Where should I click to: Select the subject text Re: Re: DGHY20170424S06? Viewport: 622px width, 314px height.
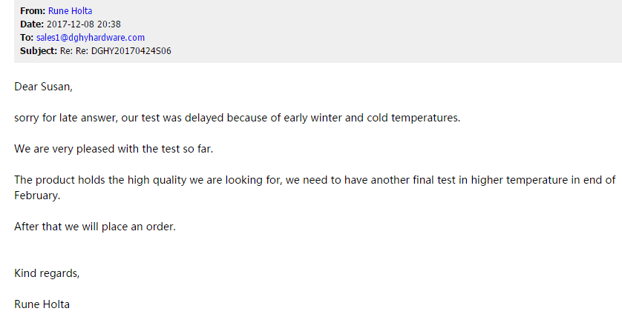click(116, 51)
